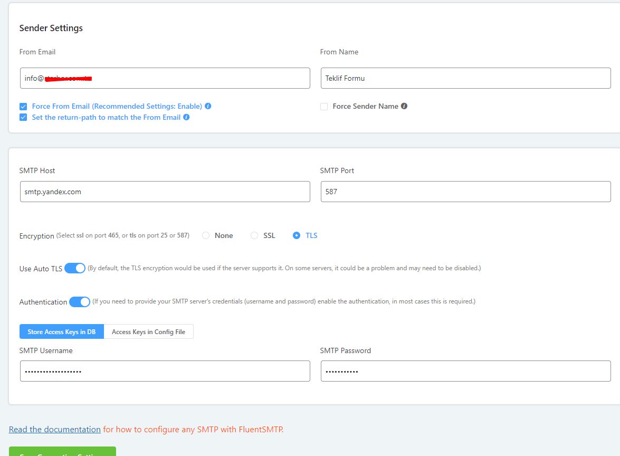The width and height of the screenshot is (620, 456).
Task: Click the Force Sender Name label
Action: click(365, 106)
